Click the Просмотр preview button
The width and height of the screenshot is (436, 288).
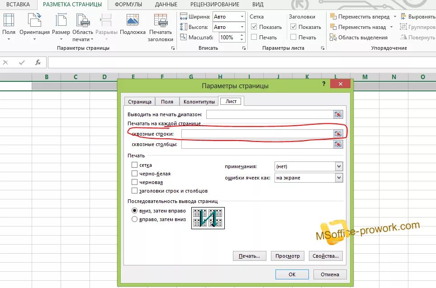pyautogui.click(x=288, y=256)
